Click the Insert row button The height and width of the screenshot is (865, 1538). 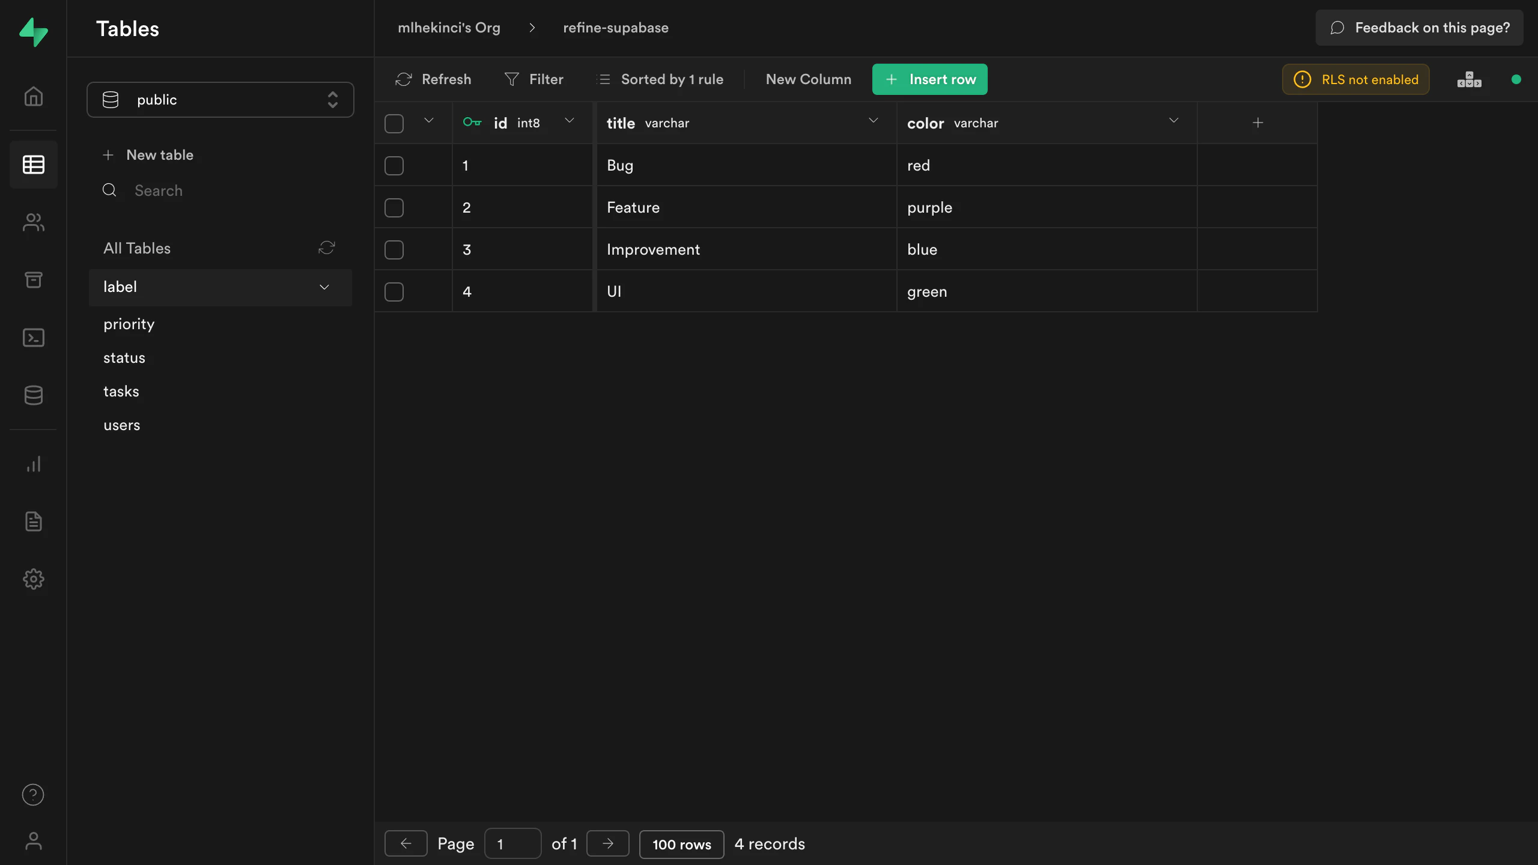929,79
